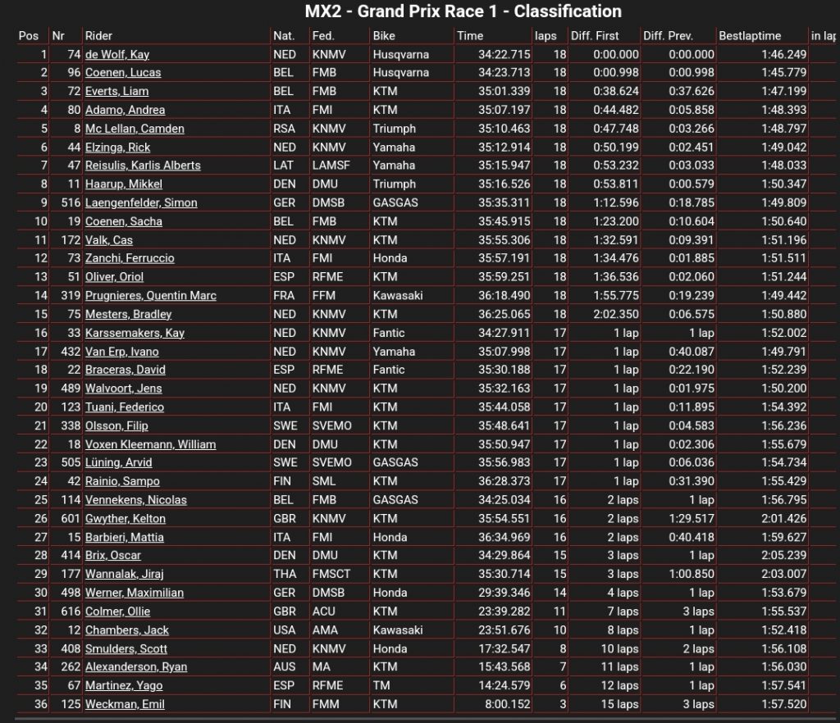Image resolution: width=840 pixels, height=723 pixels.
Task: Click the Pos column header
Action: point(29,36)
